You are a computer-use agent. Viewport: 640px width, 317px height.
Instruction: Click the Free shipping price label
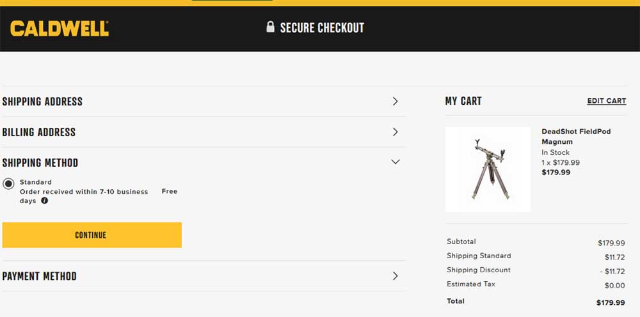pyautogui.click(x=170, y=191)
